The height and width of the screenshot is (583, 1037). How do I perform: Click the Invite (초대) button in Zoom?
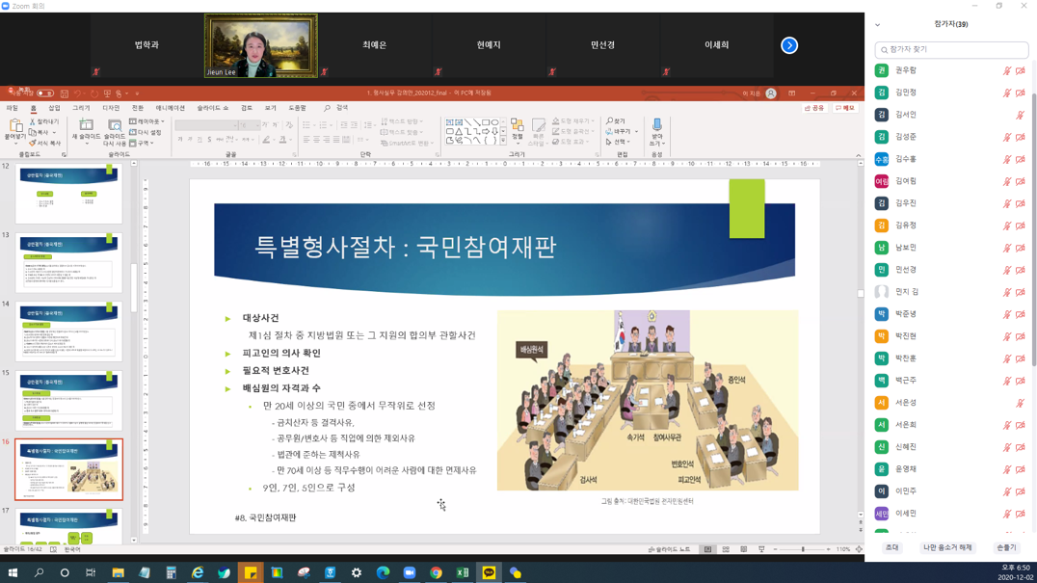pyautogui.click(x=892, y=547)
